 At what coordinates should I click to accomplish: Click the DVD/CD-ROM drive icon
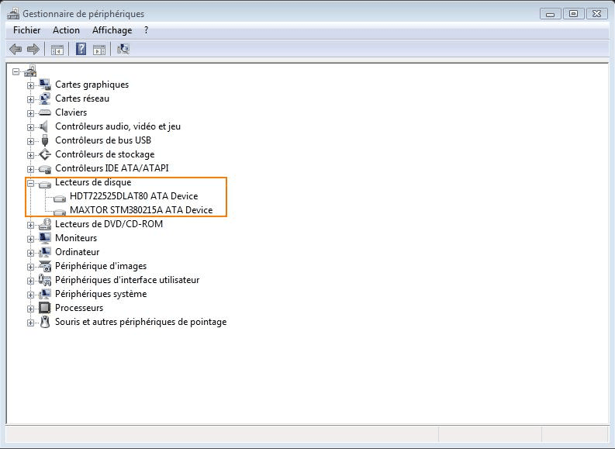point(45,224)
